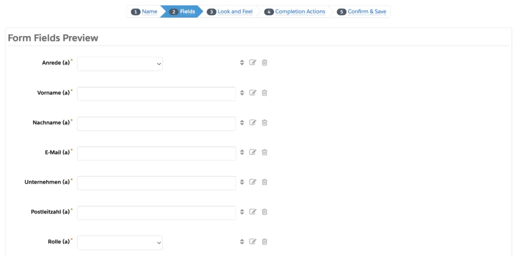Viewport: 515px width, 257px height.
Task: Reorder the Postleitzahl (a) field using sort arrows
Action: [242, 212]
